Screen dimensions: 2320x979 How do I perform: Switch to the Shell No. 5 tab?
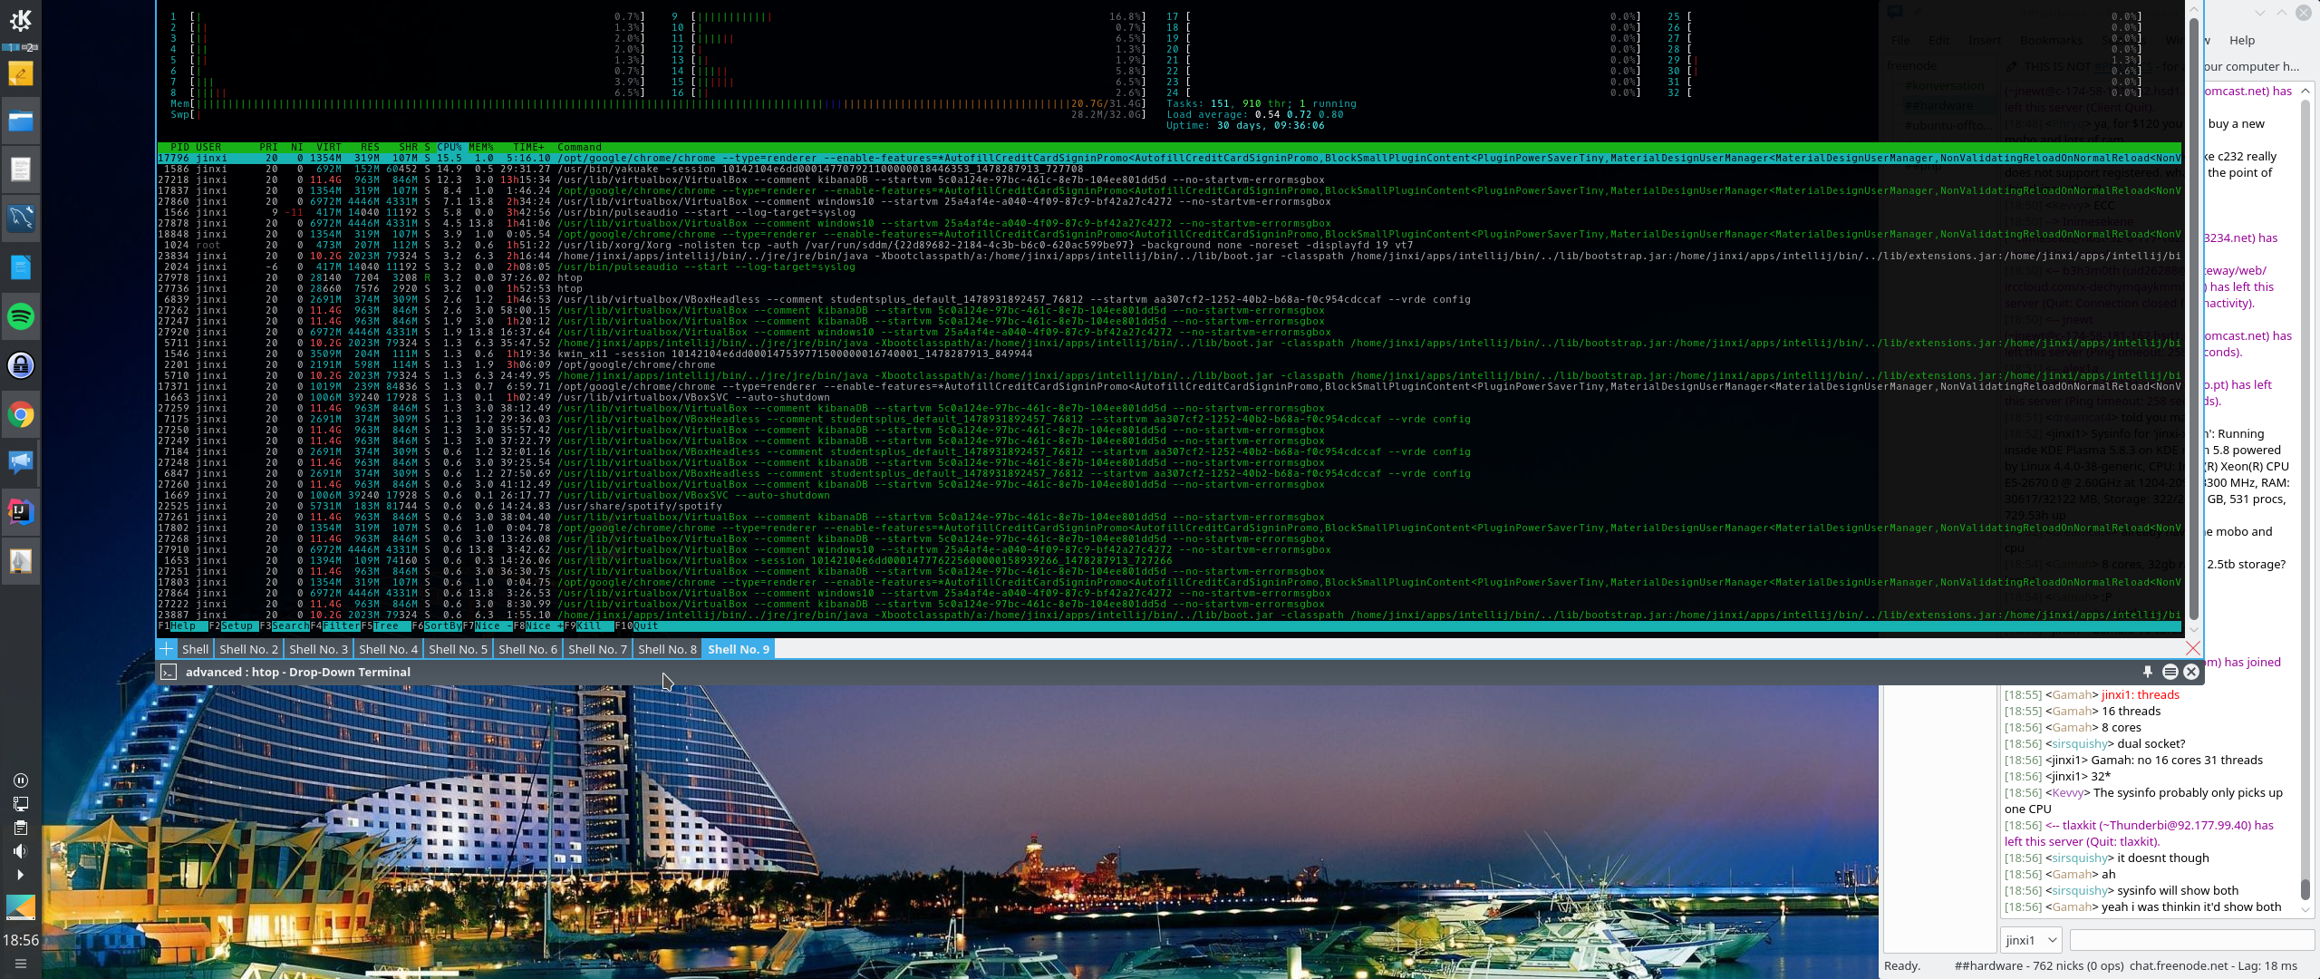point(458,649)
